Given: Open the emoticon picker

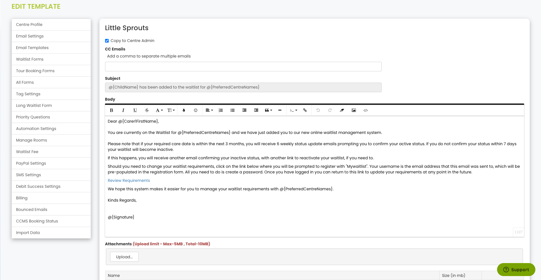Looking at the screenshot, I should [195, 110].
